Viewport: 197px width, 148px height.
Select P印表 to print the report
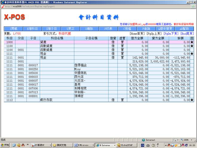pyautogui.click(x=108, y=29)
